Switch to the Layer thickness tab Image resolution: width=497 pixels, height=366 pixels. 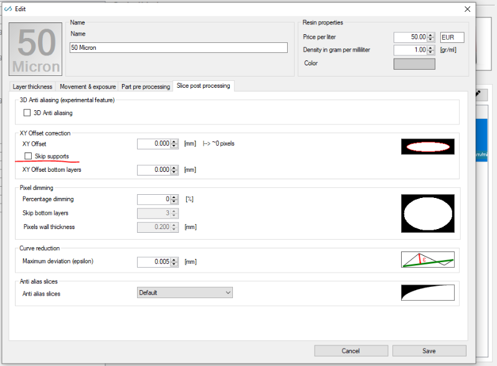coord(32,87)
